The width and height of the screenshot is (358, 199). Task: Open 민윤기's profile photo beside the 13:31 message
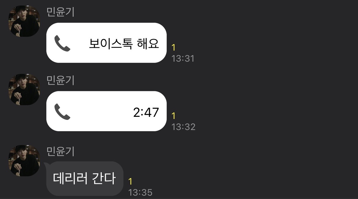point(24,21)
